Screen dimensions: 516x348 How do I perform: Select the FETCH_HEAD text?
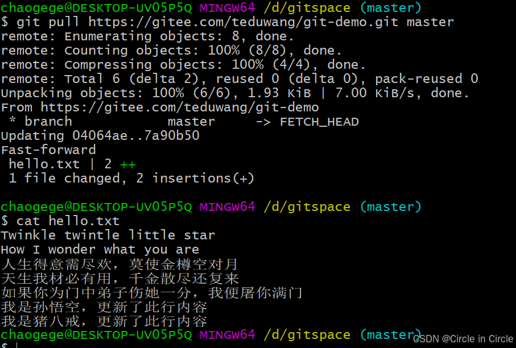pos(319,122)
